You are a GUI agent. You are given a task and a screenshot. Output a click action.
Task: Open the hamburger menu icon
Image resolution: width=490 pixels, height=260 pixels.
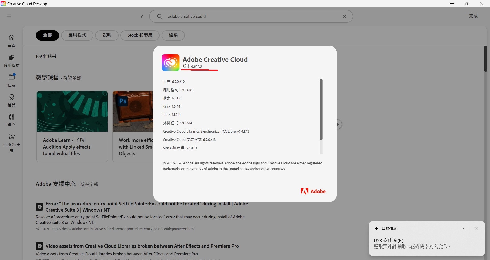click(x=9, y=16)
